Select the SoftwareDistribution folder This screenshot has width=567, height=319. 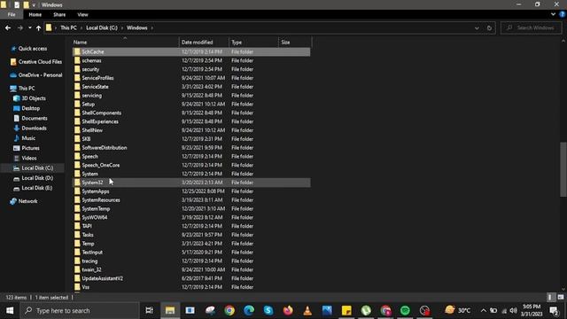point(191,148)
